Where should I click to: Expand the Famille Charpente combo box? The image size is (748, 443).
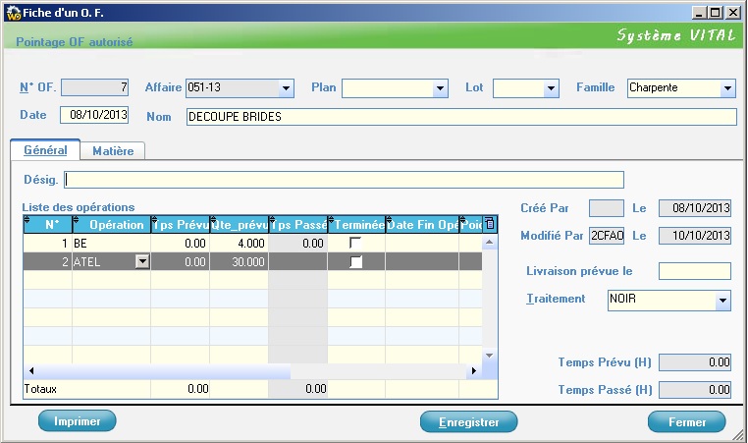(x=727, y=89)
